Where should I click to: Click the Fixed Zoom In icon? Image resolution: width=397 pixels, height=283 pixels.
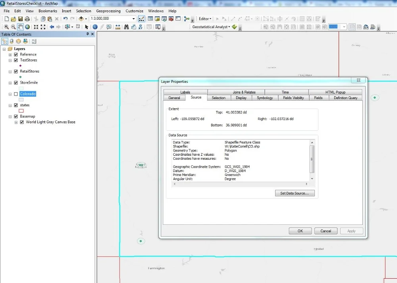(x=36, y=27)
